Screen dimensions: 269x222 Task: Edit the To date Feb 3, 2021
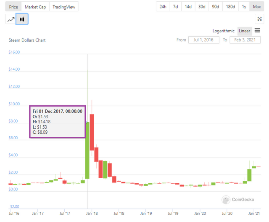(245, 40)
